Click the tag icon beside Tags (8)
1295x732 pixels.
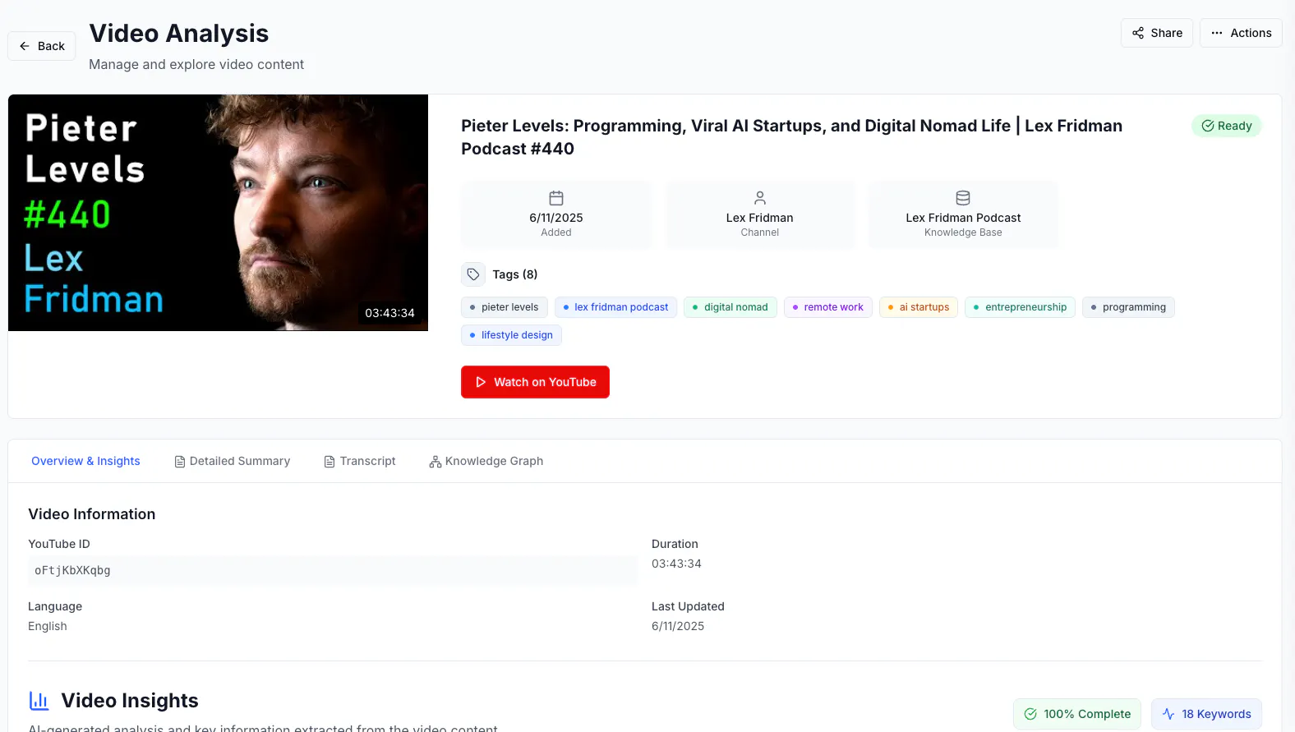point(473,274)
